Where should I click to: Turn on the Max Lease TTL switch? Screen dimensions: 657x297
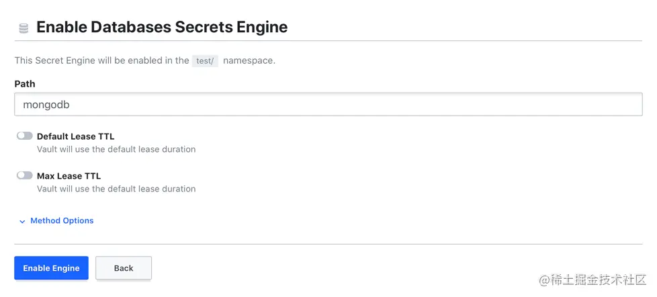(25, 175)
